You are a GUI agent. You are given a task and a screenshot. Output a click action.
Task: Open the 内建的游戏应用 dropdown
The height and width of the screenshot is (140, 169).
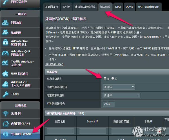[121, 95]
